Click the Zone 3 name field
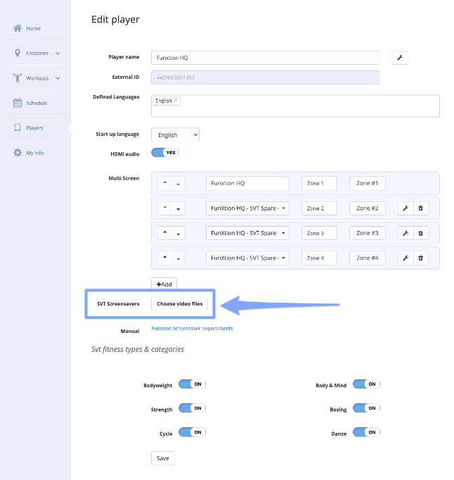 319,233
